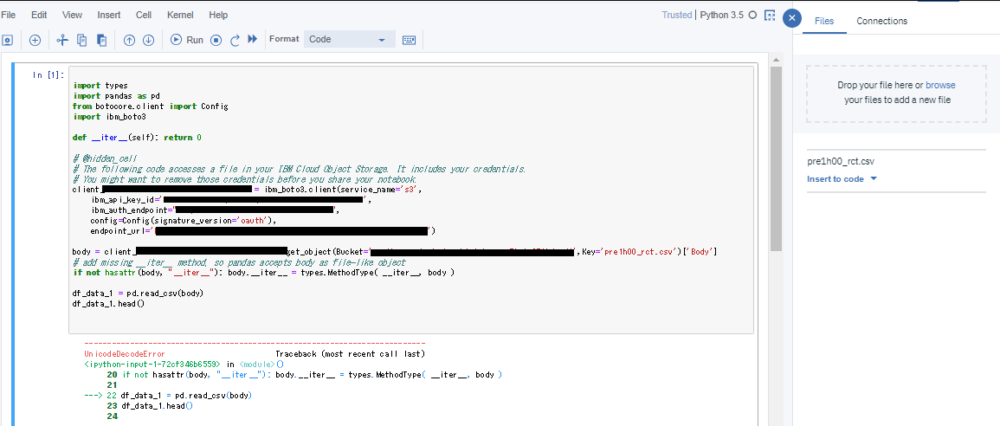Move the cell down with arrow icon
This screenshot has height=426, width=1000.
(149, 40)
